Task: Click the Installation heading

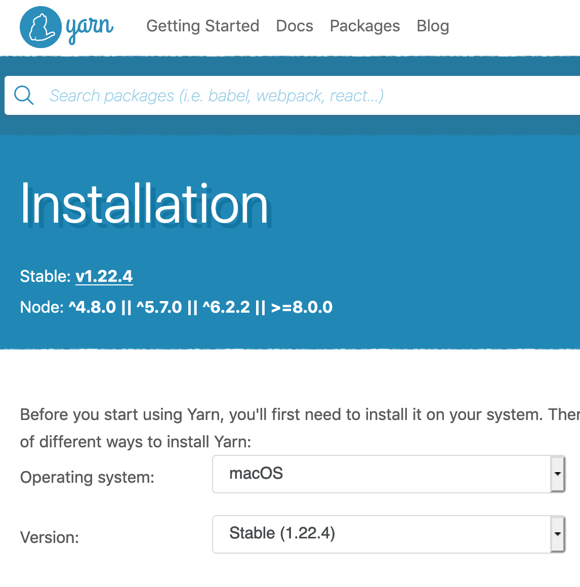Action: tap(145, 204)
